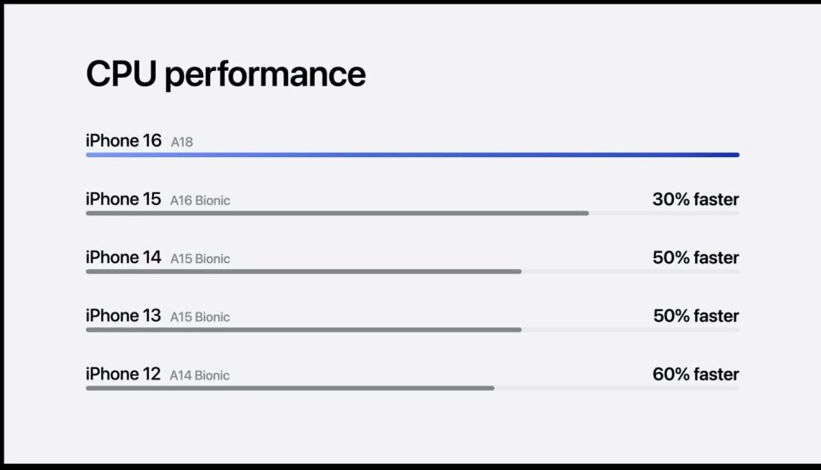
Task: Click the gray iPhone 12 performance bar
Action: click(290, 387)
